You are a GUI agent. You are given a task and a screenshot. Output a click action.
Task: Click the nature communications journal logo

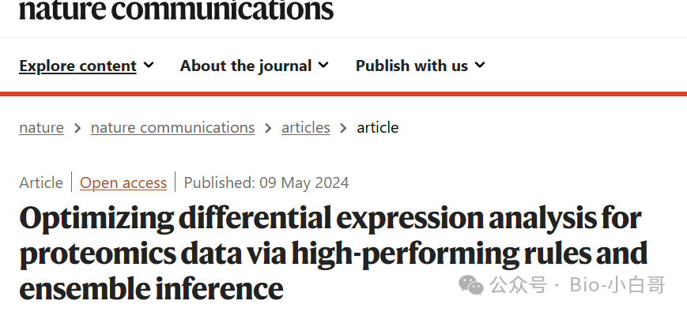176,9
